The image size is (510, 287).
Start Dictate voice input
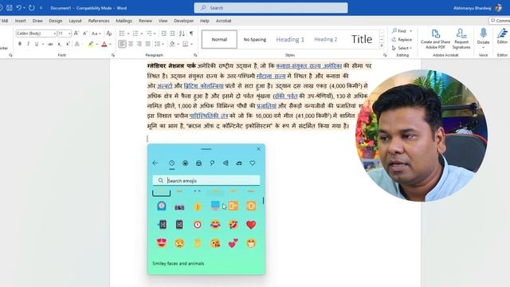tap(484, 37)
